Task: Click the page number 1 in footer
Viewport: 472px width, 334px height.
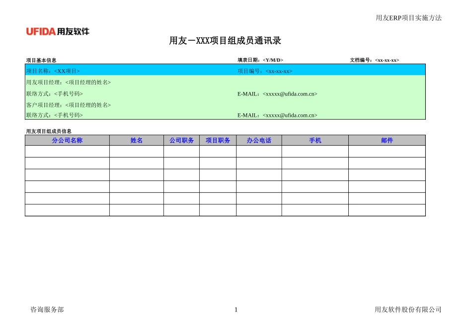Action: pyautogui.click(x=236, y=310)
